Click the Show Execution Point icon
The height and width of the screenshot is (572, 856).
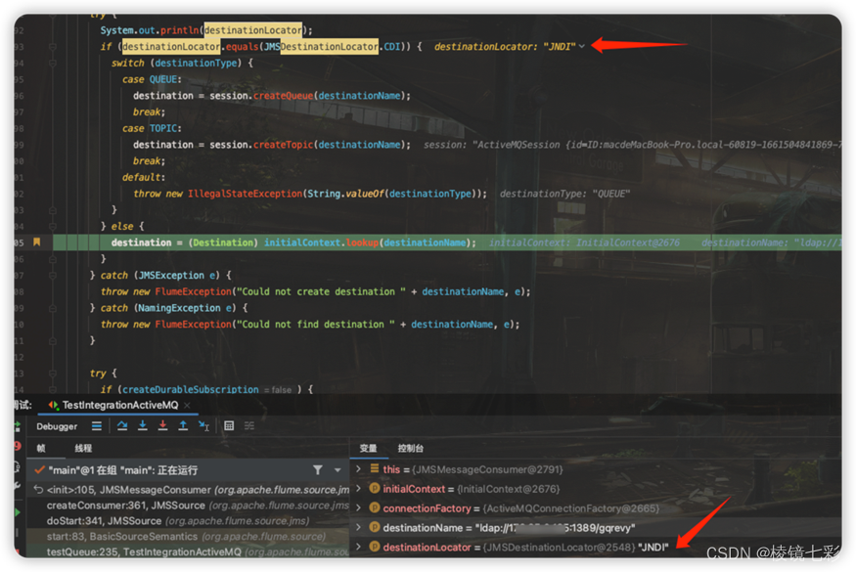[x=97, y=425]
